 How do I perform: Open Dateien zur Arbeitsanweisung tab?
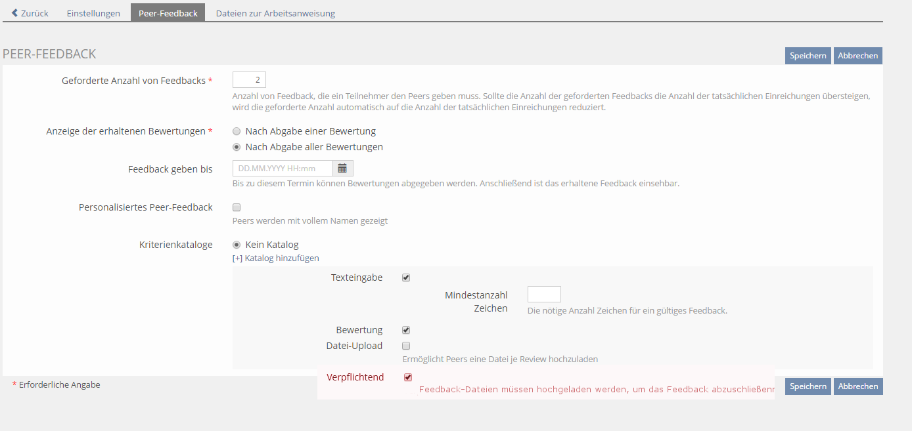275,13
